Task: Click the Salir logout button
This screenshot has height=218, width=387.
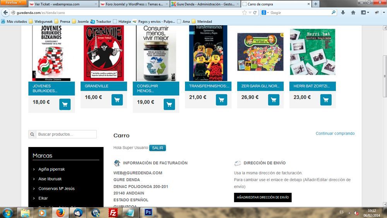Action: (x=158, y=148)
